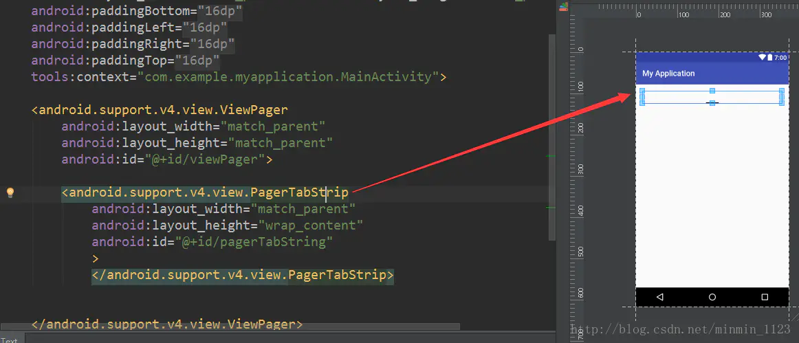
Task: Tap the Home circle in preview navigation bar
Action: click(x=712, y=297)
